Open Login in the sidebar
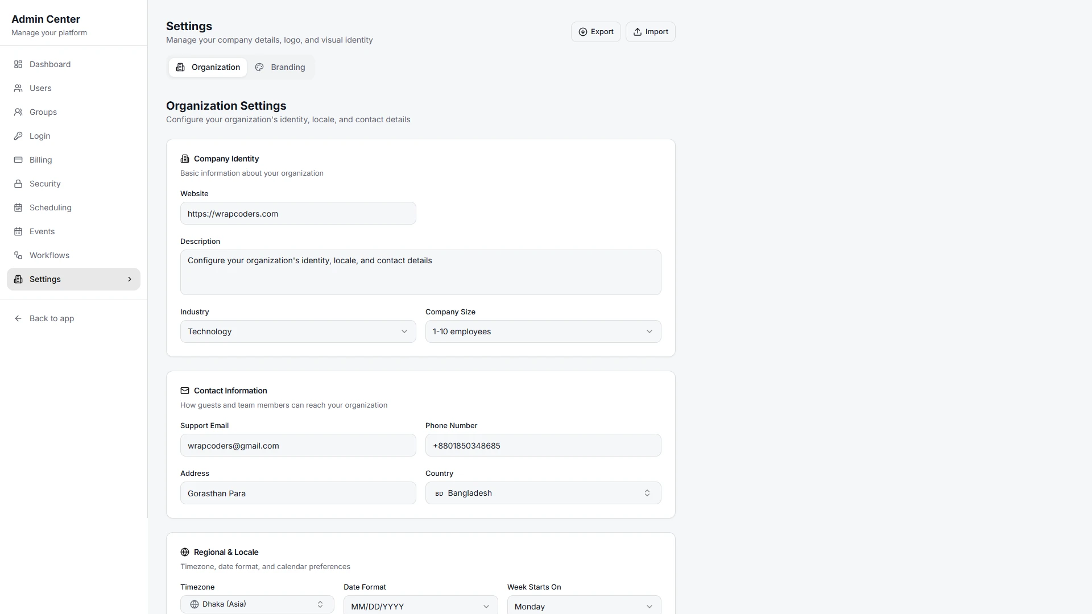 click(x=73, y=136)
